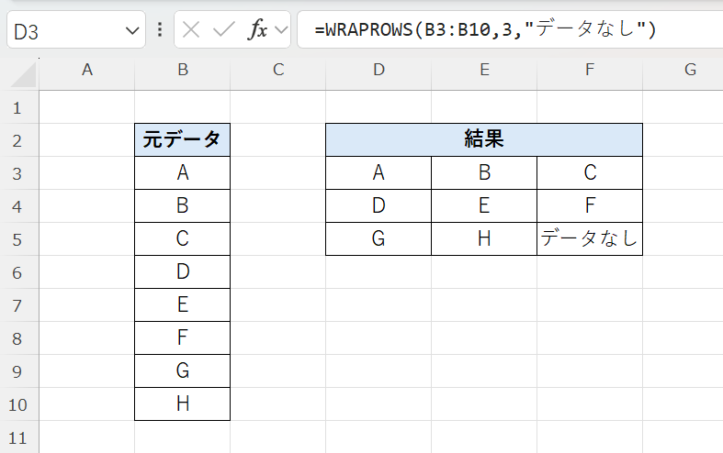Select column B header

(182, 70)
